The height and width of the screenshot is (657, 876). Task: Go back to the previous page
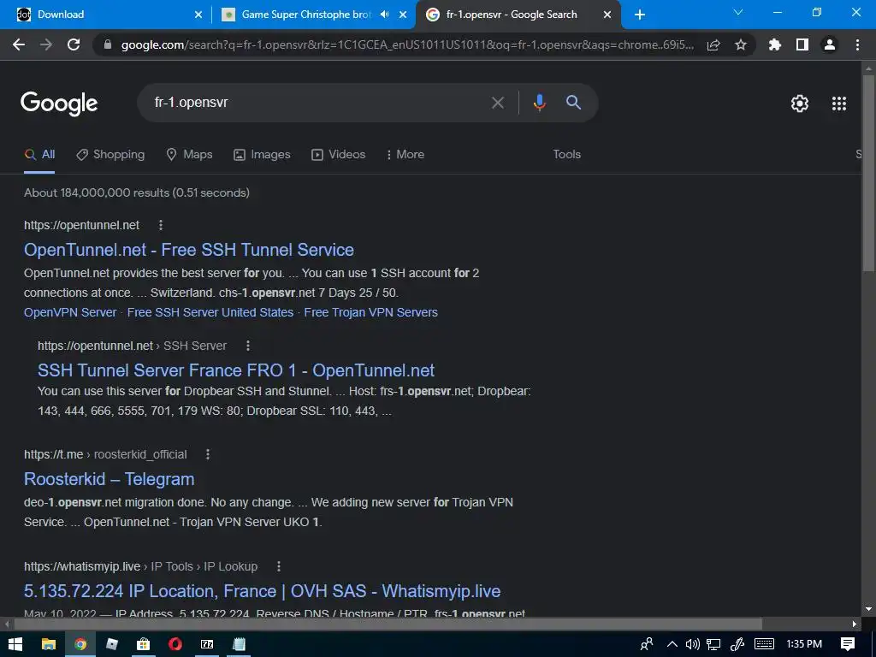pyautogui.click(x=19, y=44)
